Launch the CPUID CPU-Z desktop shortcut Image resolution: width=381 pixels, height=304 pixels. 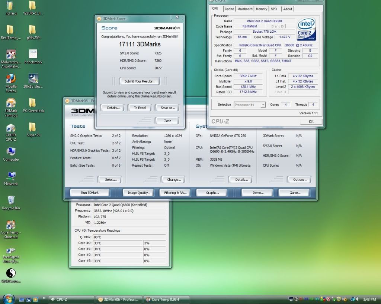coord(11,132)
